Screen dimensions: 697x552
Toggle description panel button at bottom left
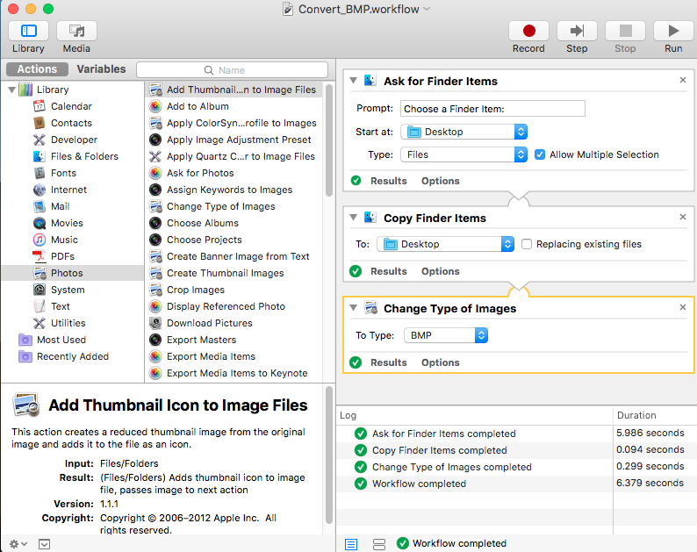(44, 544)
